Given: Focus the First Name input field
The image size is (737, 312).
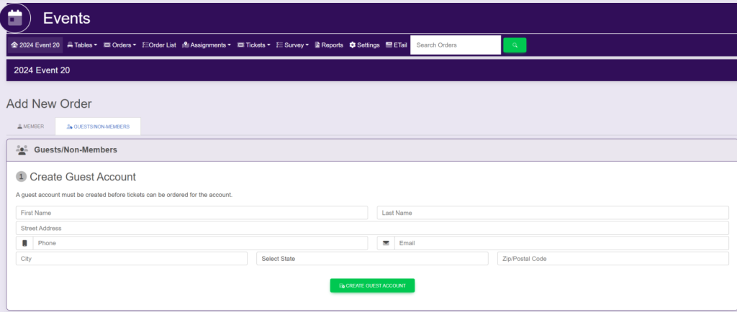Looking at the screenshot, I should [x=191, y=213].
